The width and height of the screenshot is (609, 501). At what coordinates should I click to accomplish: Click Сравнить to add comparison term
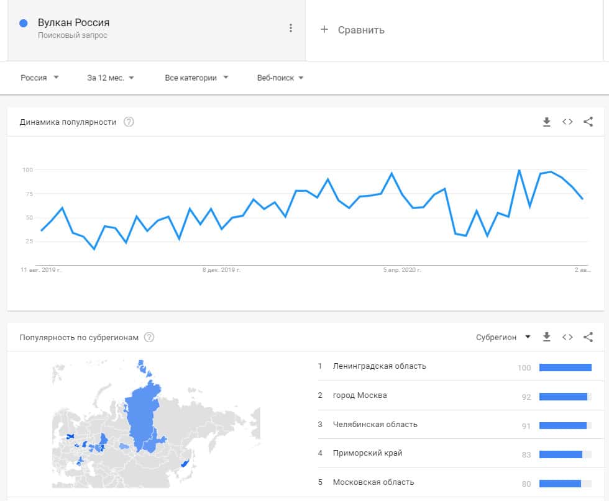pos(353,30)
